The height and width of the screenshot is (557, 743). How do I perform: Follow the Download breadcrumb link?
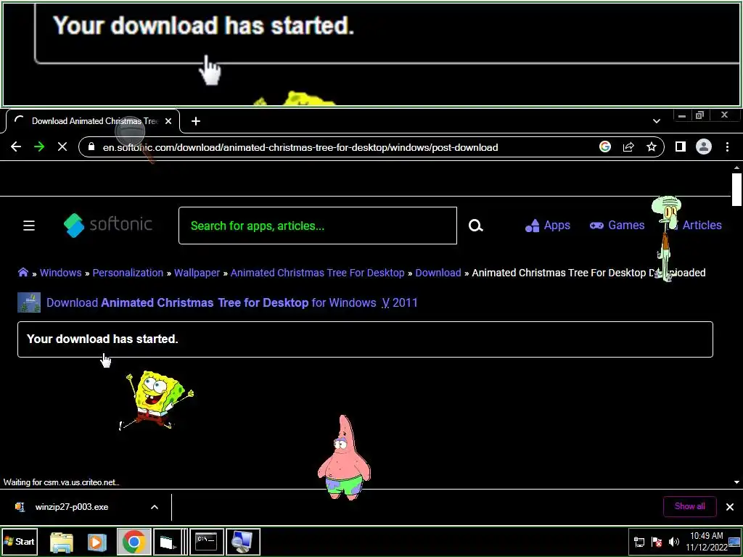click(x=438, y=273)
